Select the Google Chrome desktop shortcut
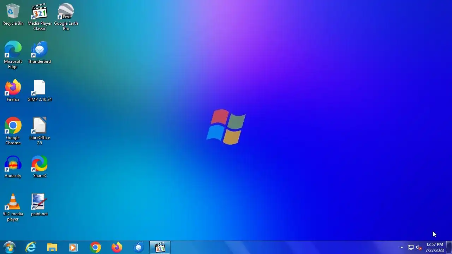This screenshot has width=452, height=254. coord(13,131)
